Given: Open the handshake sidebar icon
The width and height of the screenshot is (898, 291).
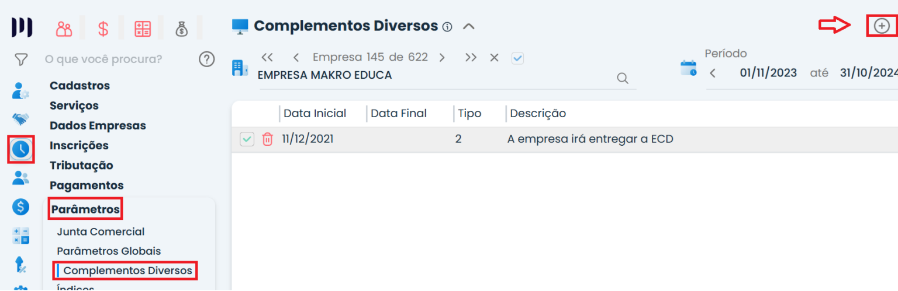Looking at the screenshot, I should coord(21,120).
